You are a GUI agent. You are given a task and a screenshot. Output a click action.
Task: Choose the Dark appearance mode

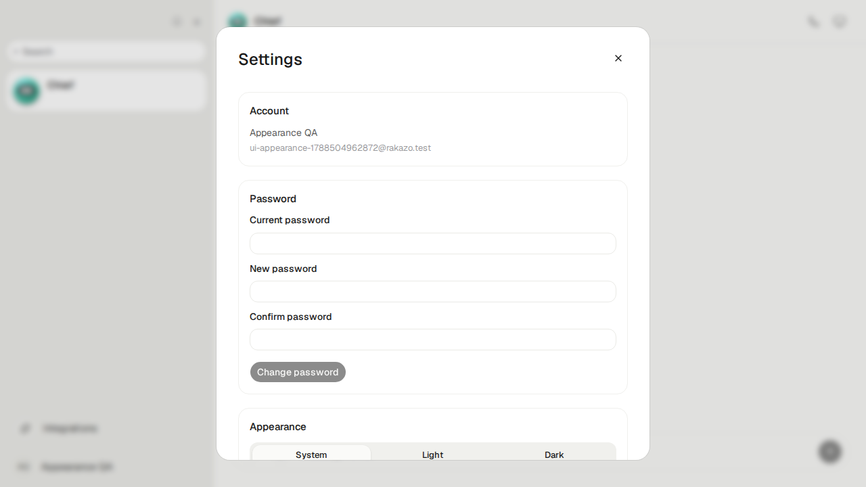[x=554, y=454]
